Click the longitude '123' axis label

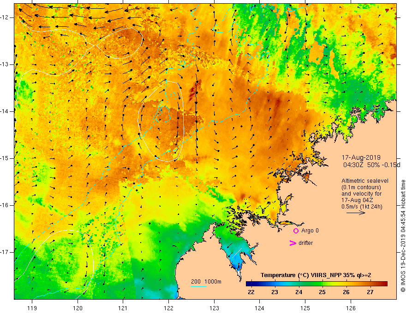(214, 308)
